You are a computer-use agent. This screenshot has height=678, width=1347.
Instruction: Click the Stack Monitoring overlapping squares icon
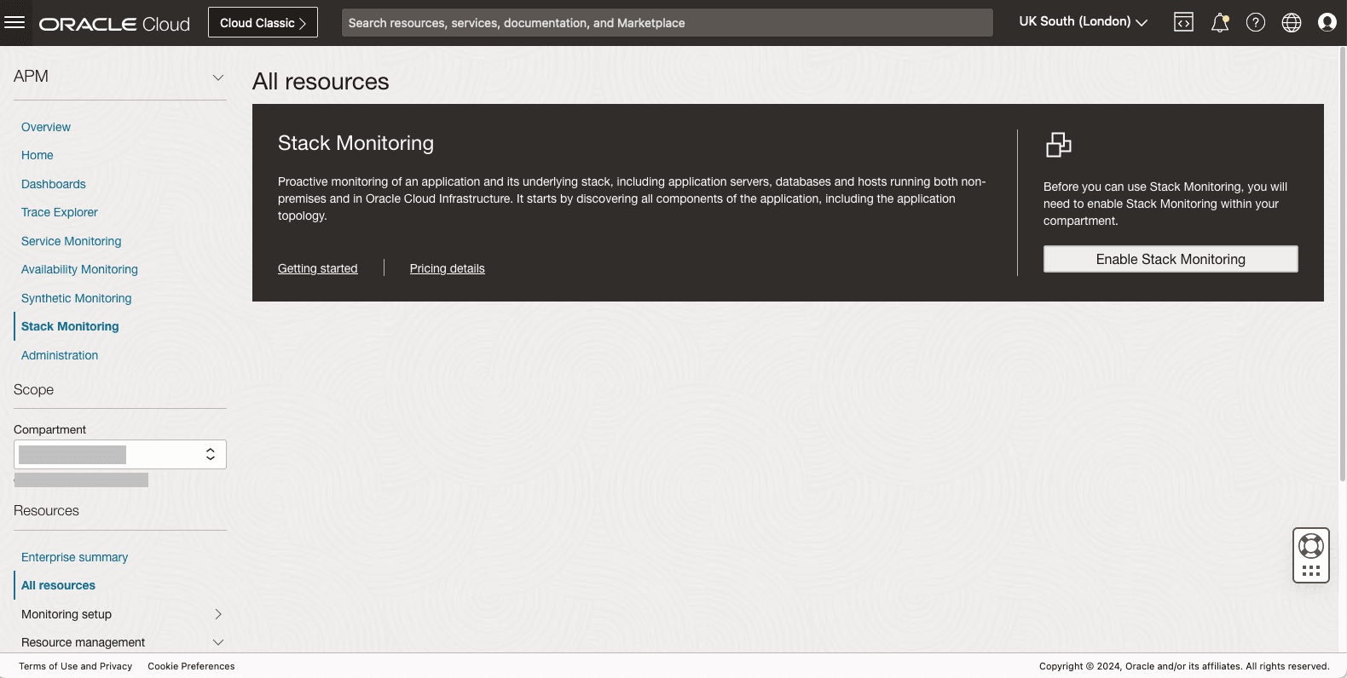pos(1058,145)
